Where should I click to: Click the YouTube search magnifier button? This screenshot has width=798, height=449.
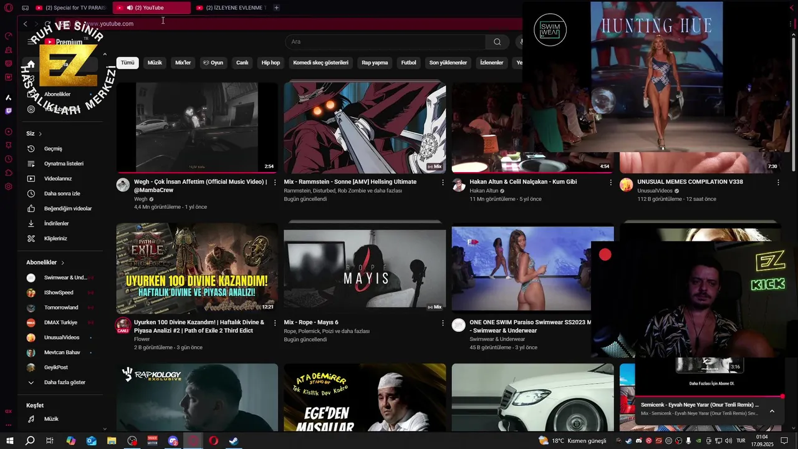(x=497, y=42)
